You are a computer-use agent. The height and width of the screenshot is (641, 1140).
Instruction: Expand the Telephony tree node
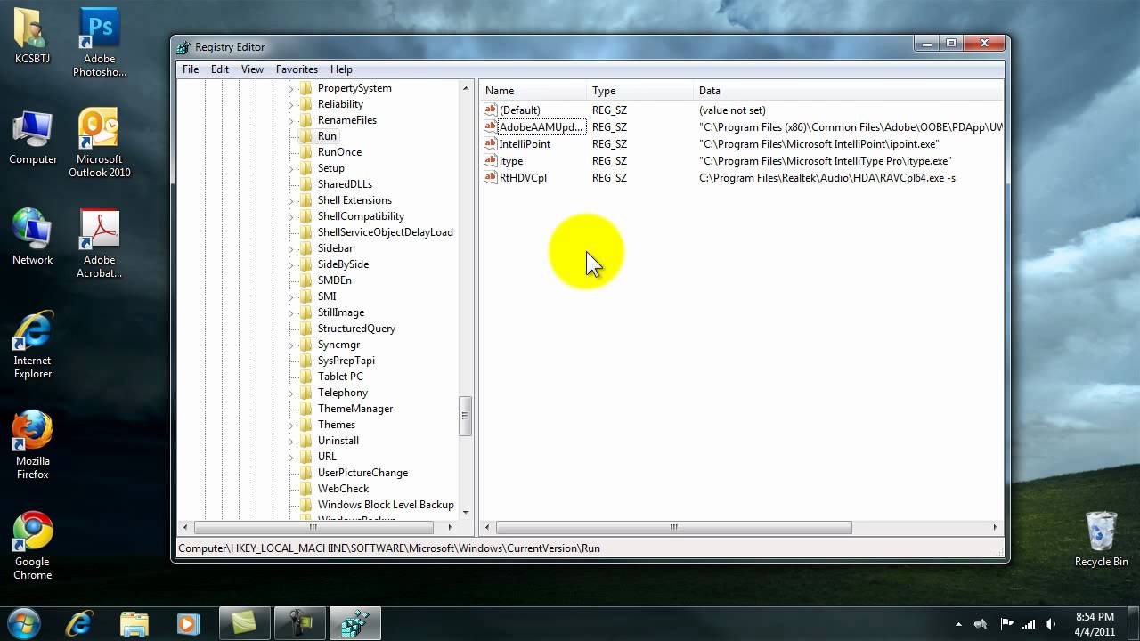290,393
